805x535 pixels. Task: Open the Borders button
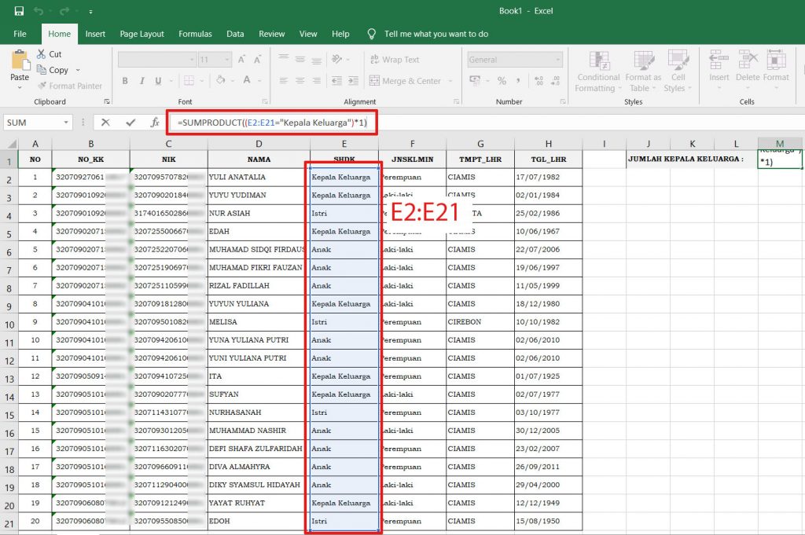(x=189, y=81)
